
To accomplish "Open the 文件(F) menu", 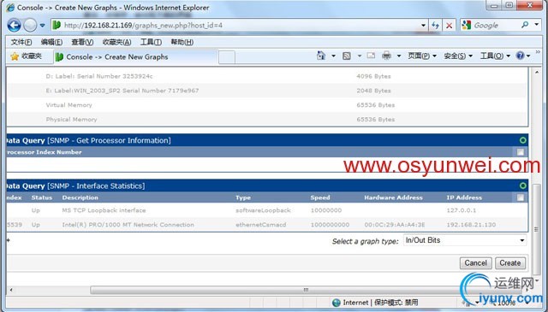I will [21, 42].
